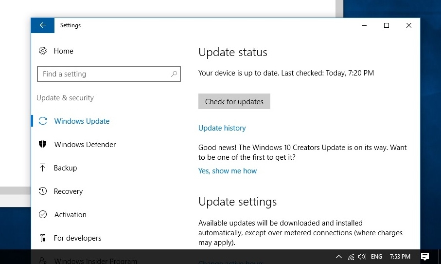Image resolution: width=441 pixels, height=264 pixels.
Task: Click the Recovery clock icon
Action: tap(43, 191)
